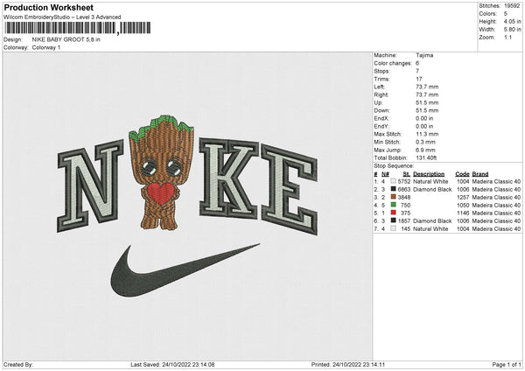Click the 'Page 1 of 1' footer text
Viewport: 525px width, 371px height.
coord(507,364)
